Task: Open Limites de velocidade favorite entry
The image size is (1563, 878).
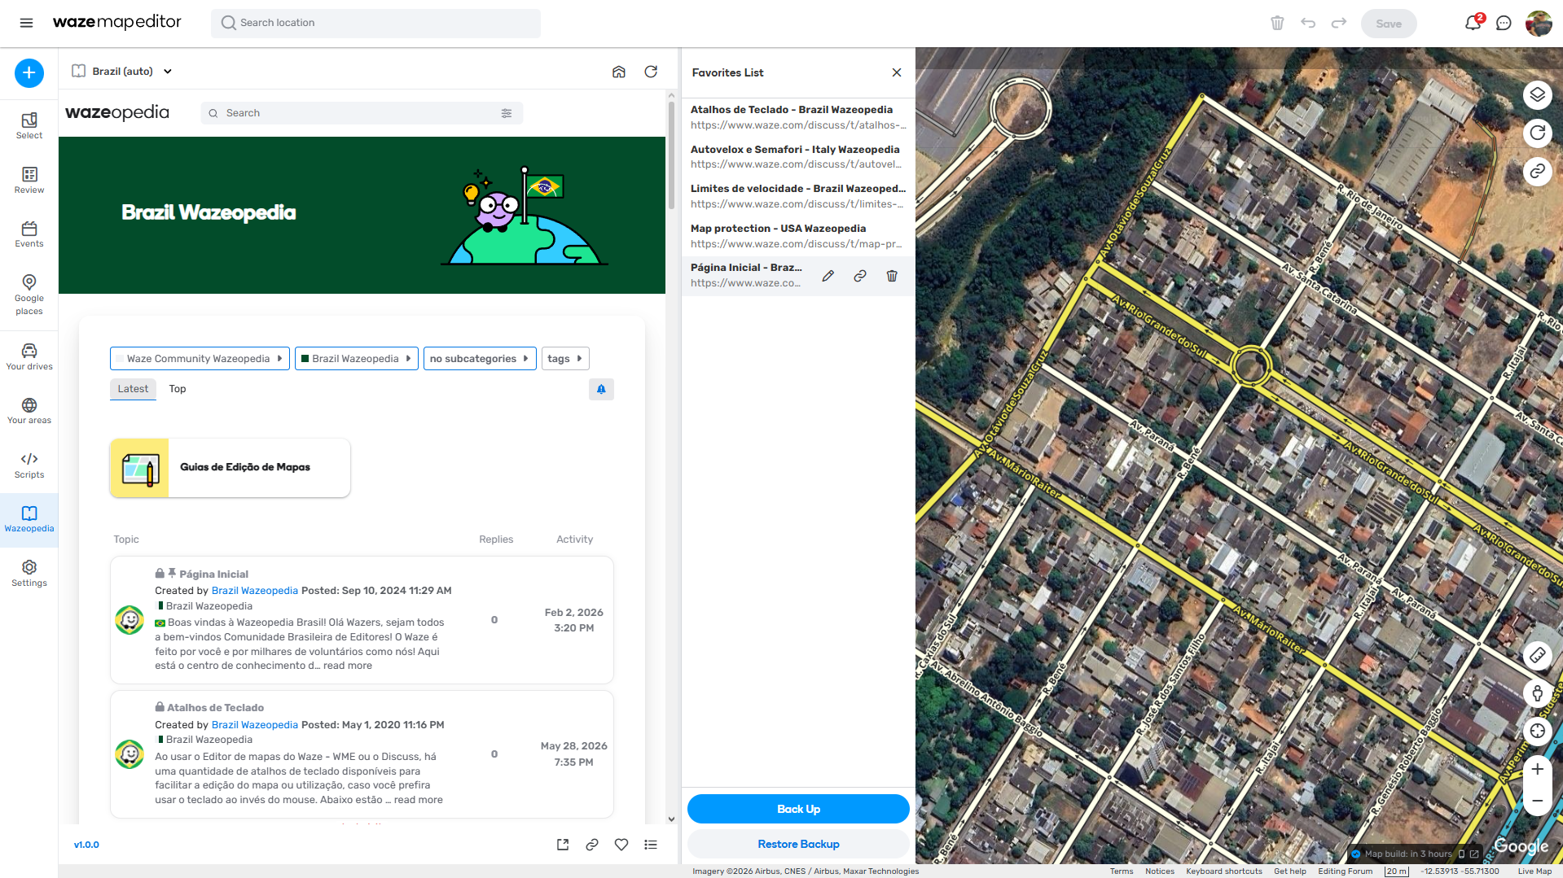Action: [x=798, y=196]
